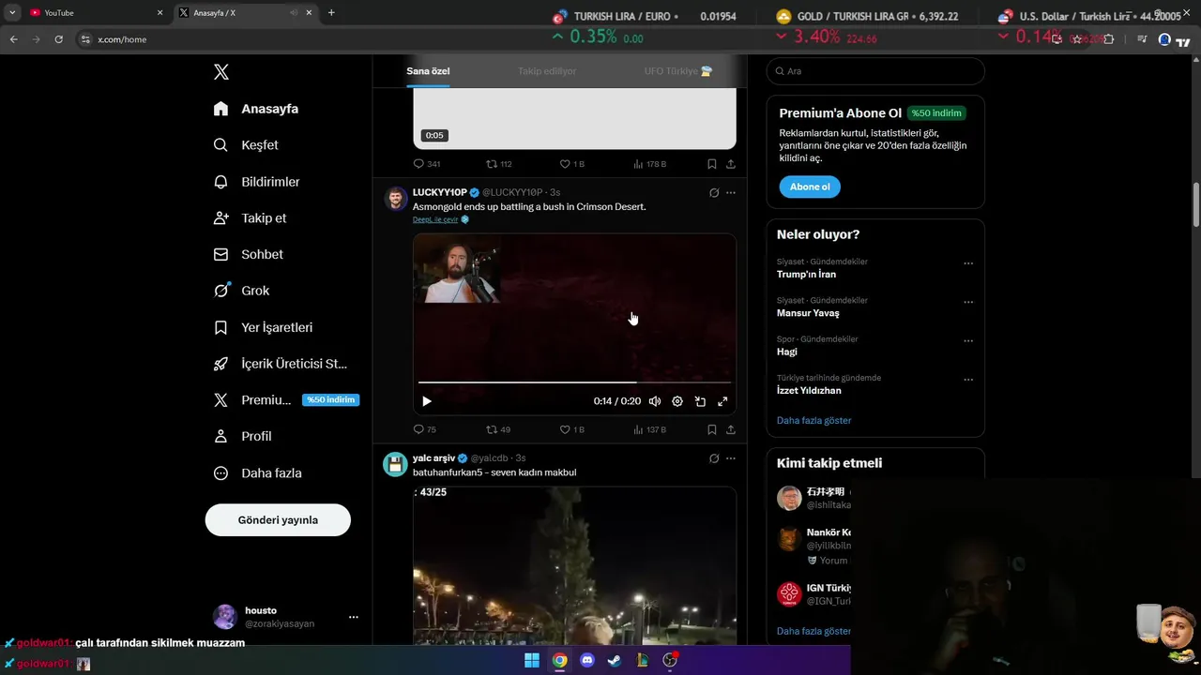Switch to UFO Türkiye tab
The image size is (1201, 675).
pos(678,71)
